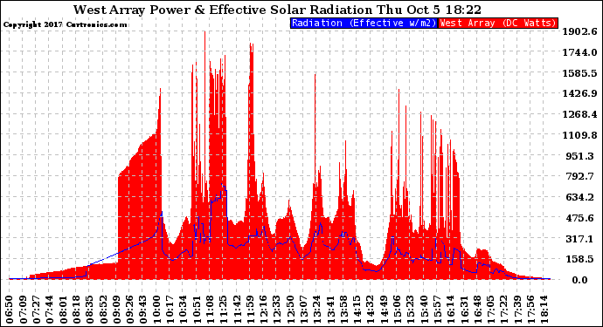603x327 pixels.
Task: Click the 08:01 time label
Action: point(63,310)
